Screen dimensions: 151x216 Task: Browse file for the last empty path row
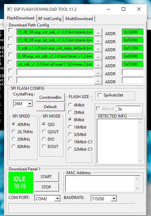[x=98, y=80]
